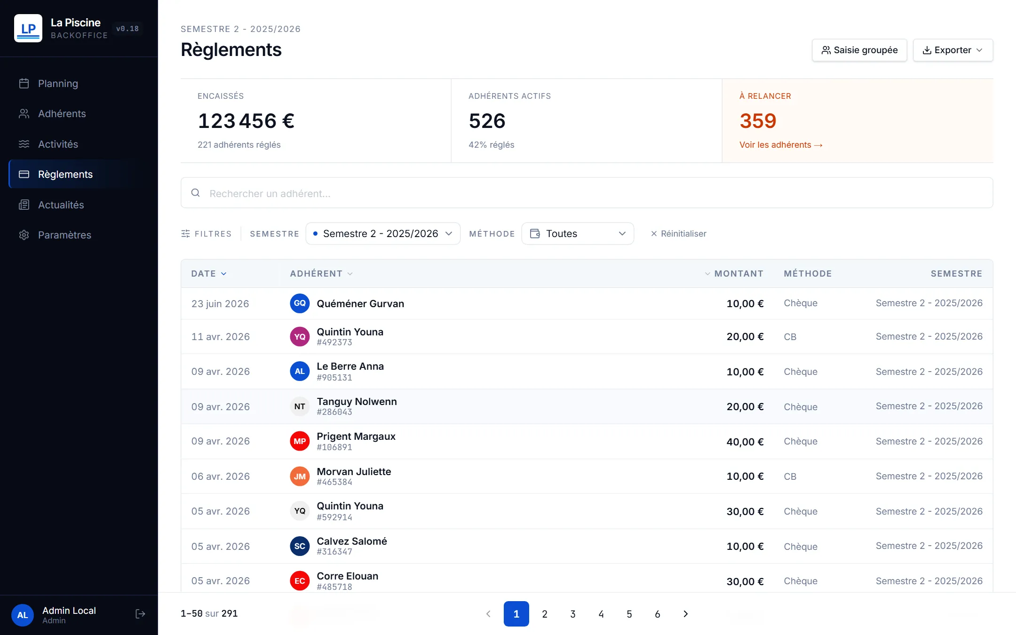Go to page 6
This screenshot has height=635, width=1016.
click(658, 614)
